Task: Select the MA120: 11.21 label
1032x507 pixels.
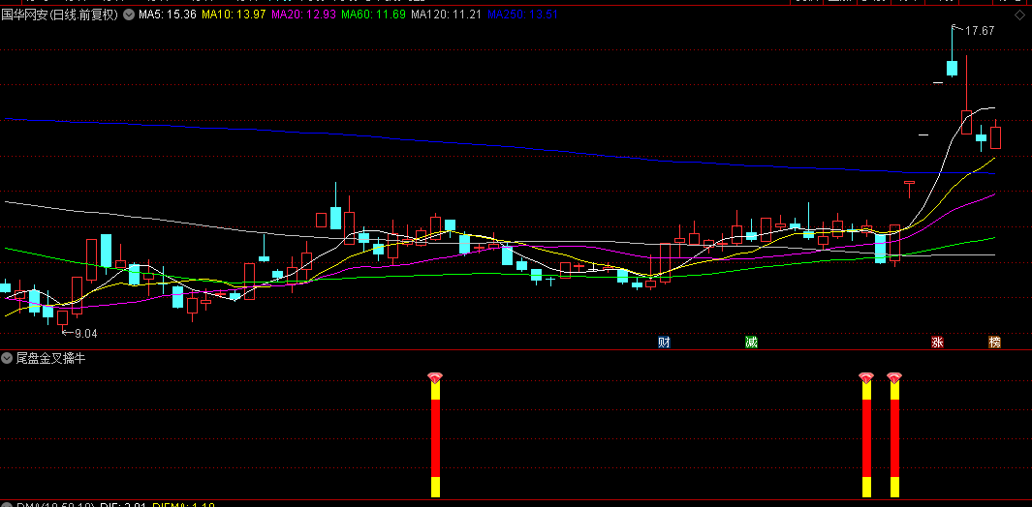Action: pyautogui.click(x=447, y=15)
